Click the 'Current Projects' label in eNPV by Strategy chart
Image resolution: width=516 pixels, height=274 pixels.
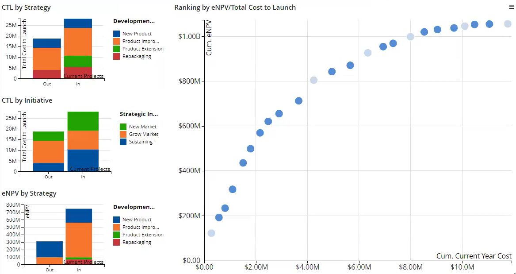[84, 262]
